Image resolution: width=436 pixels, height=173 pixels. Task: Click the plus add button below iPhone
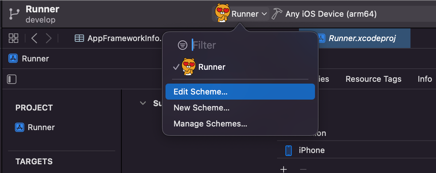click(x=283, y=169)
